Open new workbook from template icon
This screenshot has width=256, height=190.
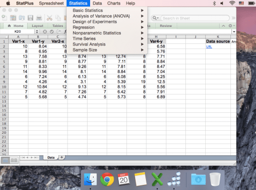13,18
